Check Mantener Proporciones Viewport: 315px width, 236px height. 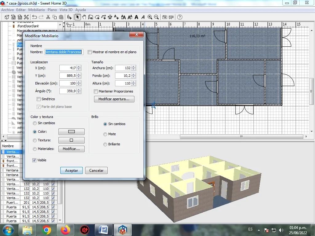pos(96,92)
